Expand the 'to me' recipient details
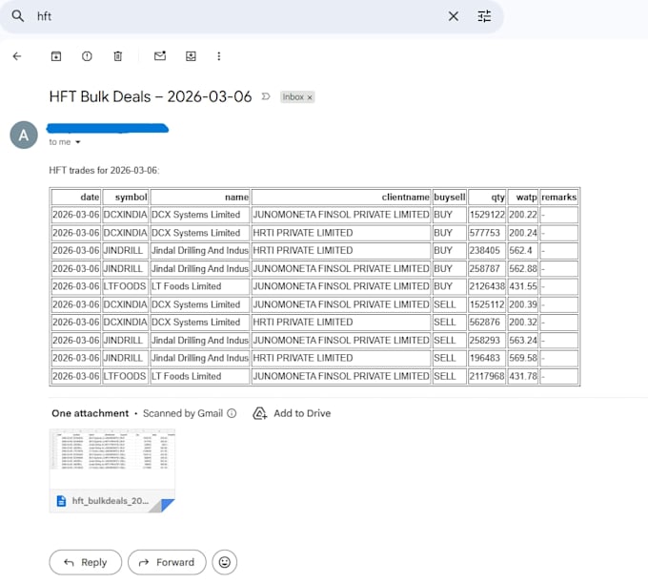 78,142
